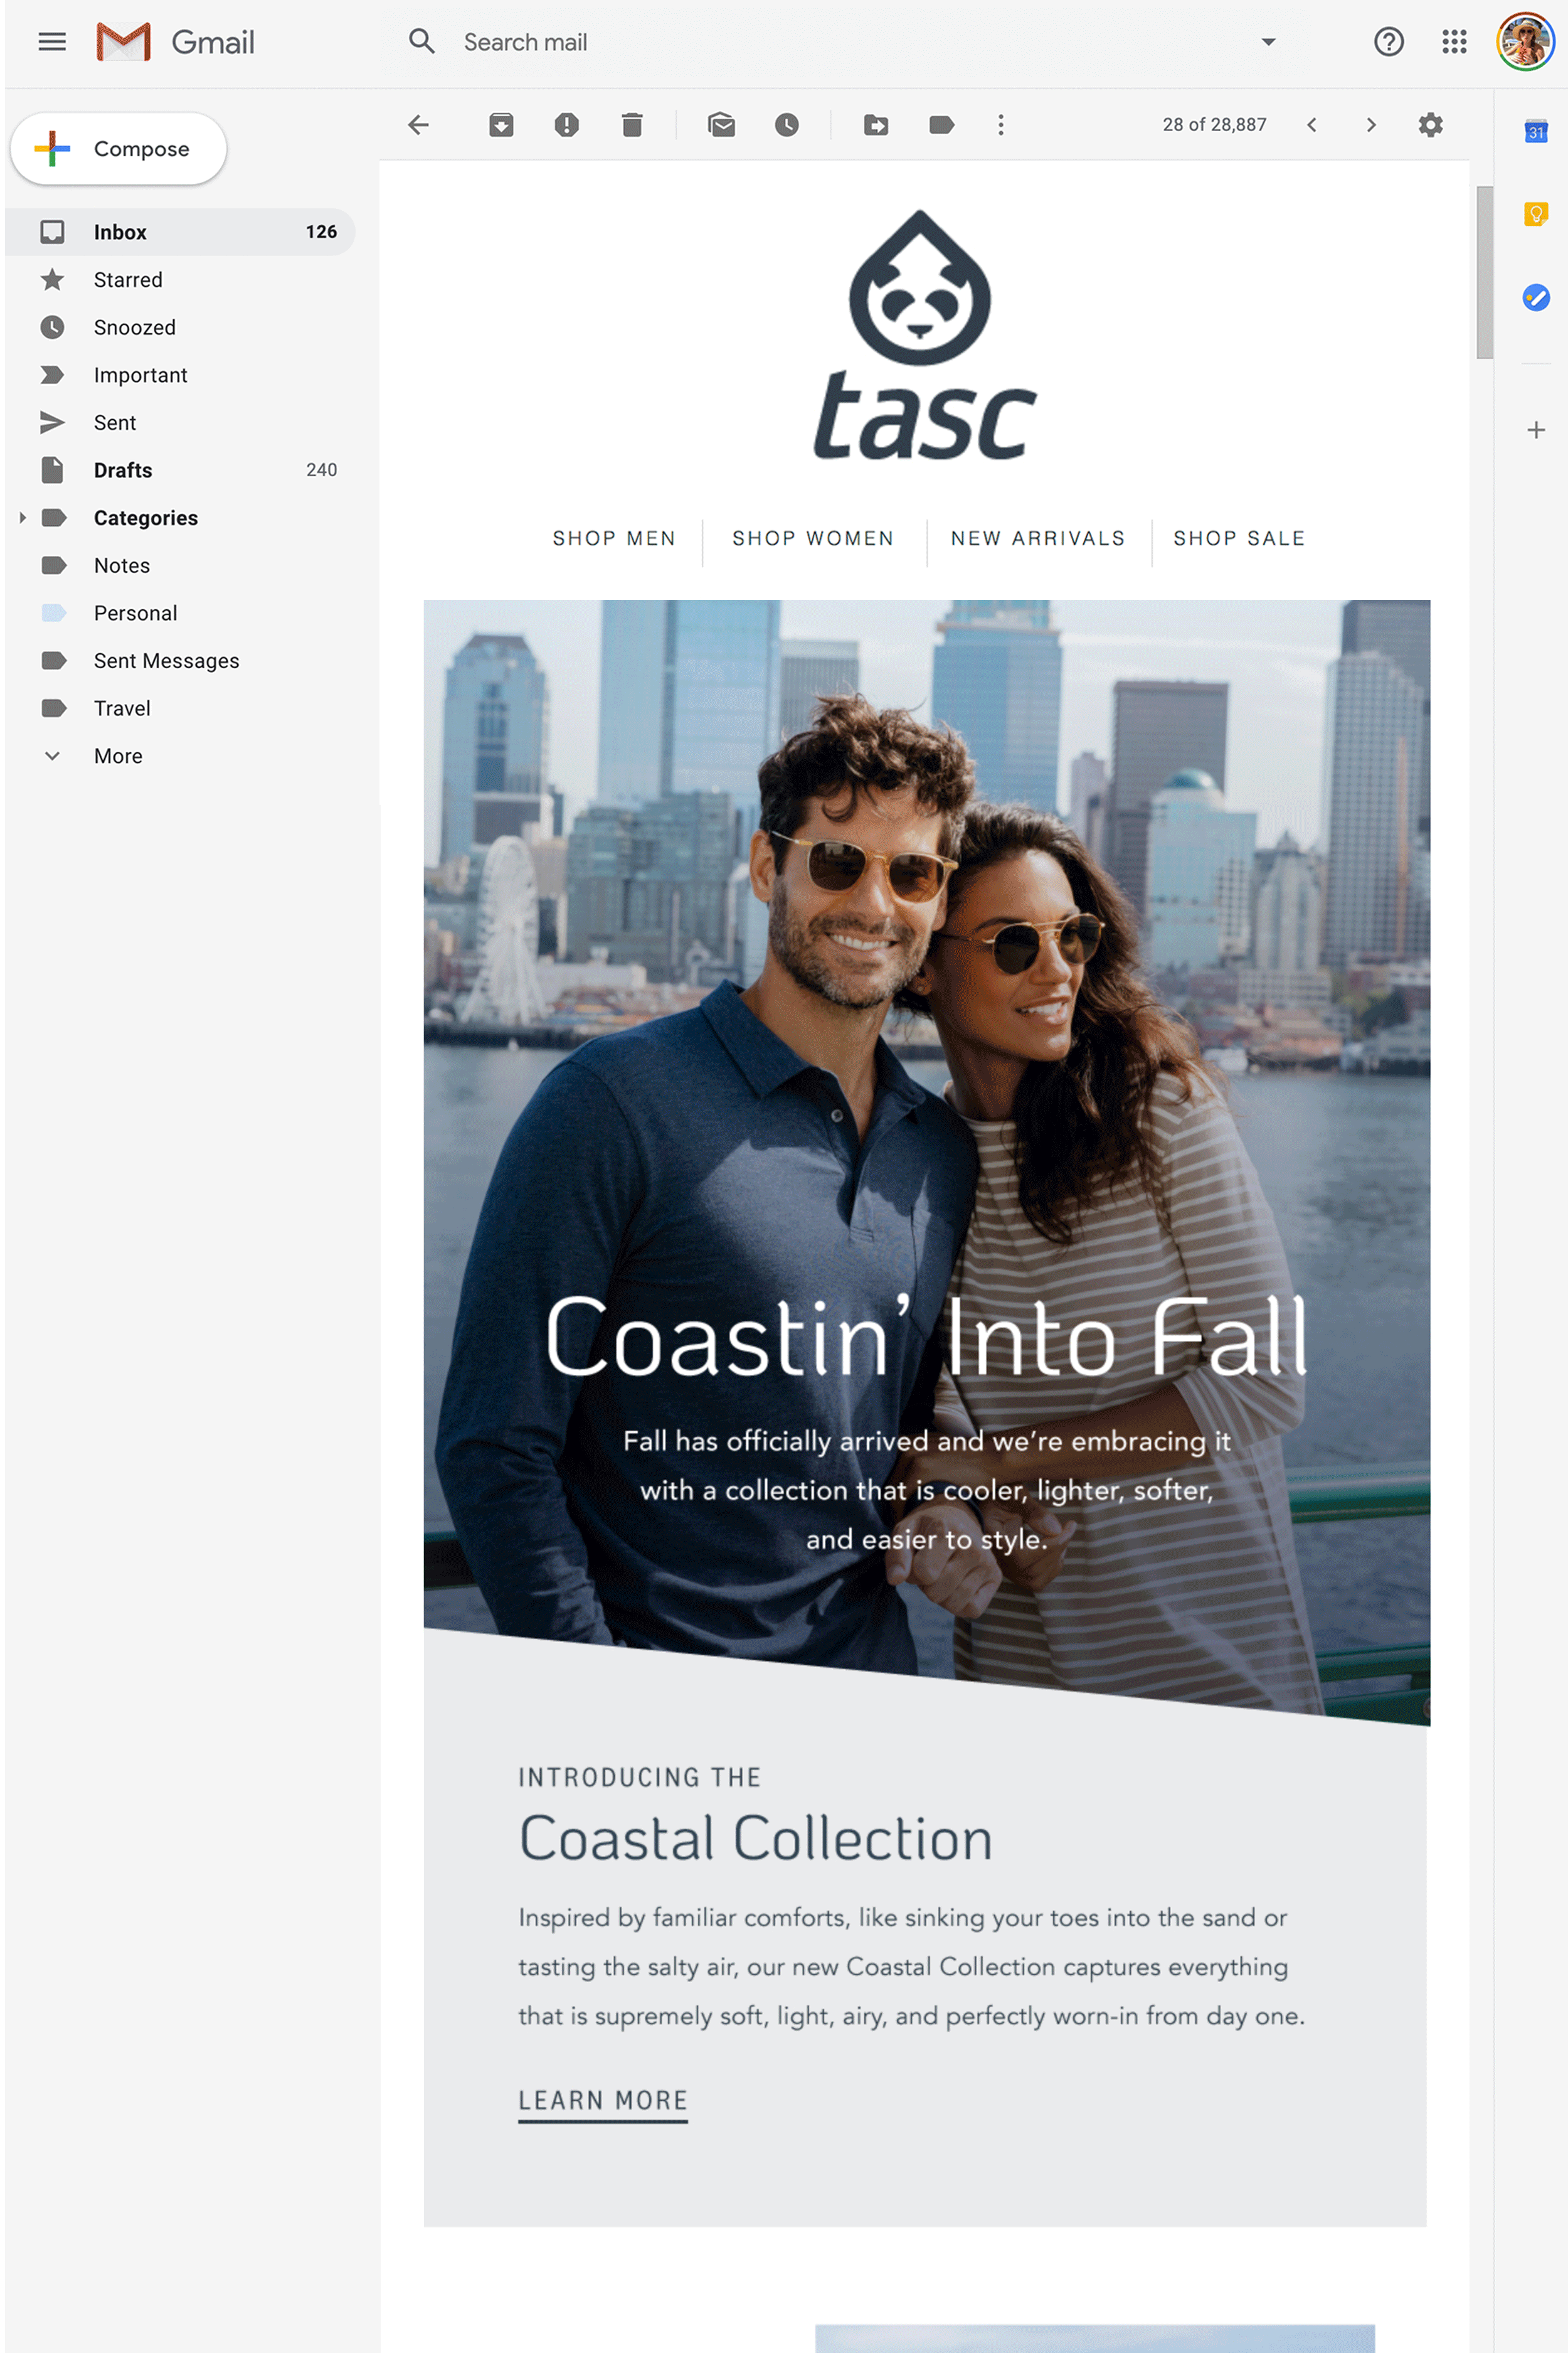This screenshot has width=1568, height=2353.
Task: Go back to the inbox list
Action: tap(419, 125)
